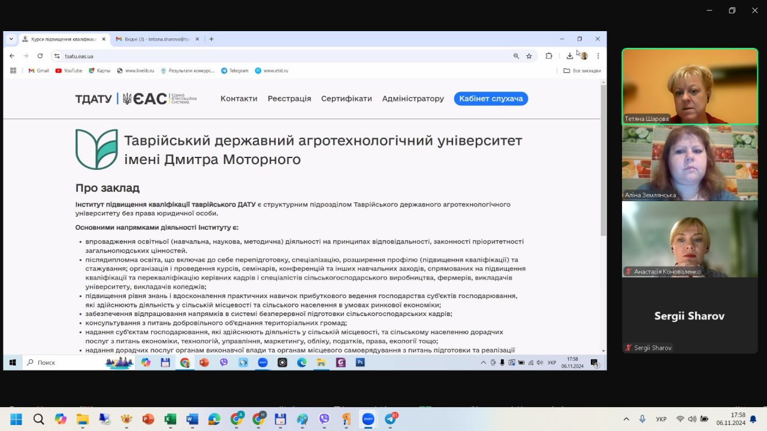This screenshot has width=767, height=431.
Task: Open Chrome in the shared-screen taskbar
Action: 185,362
